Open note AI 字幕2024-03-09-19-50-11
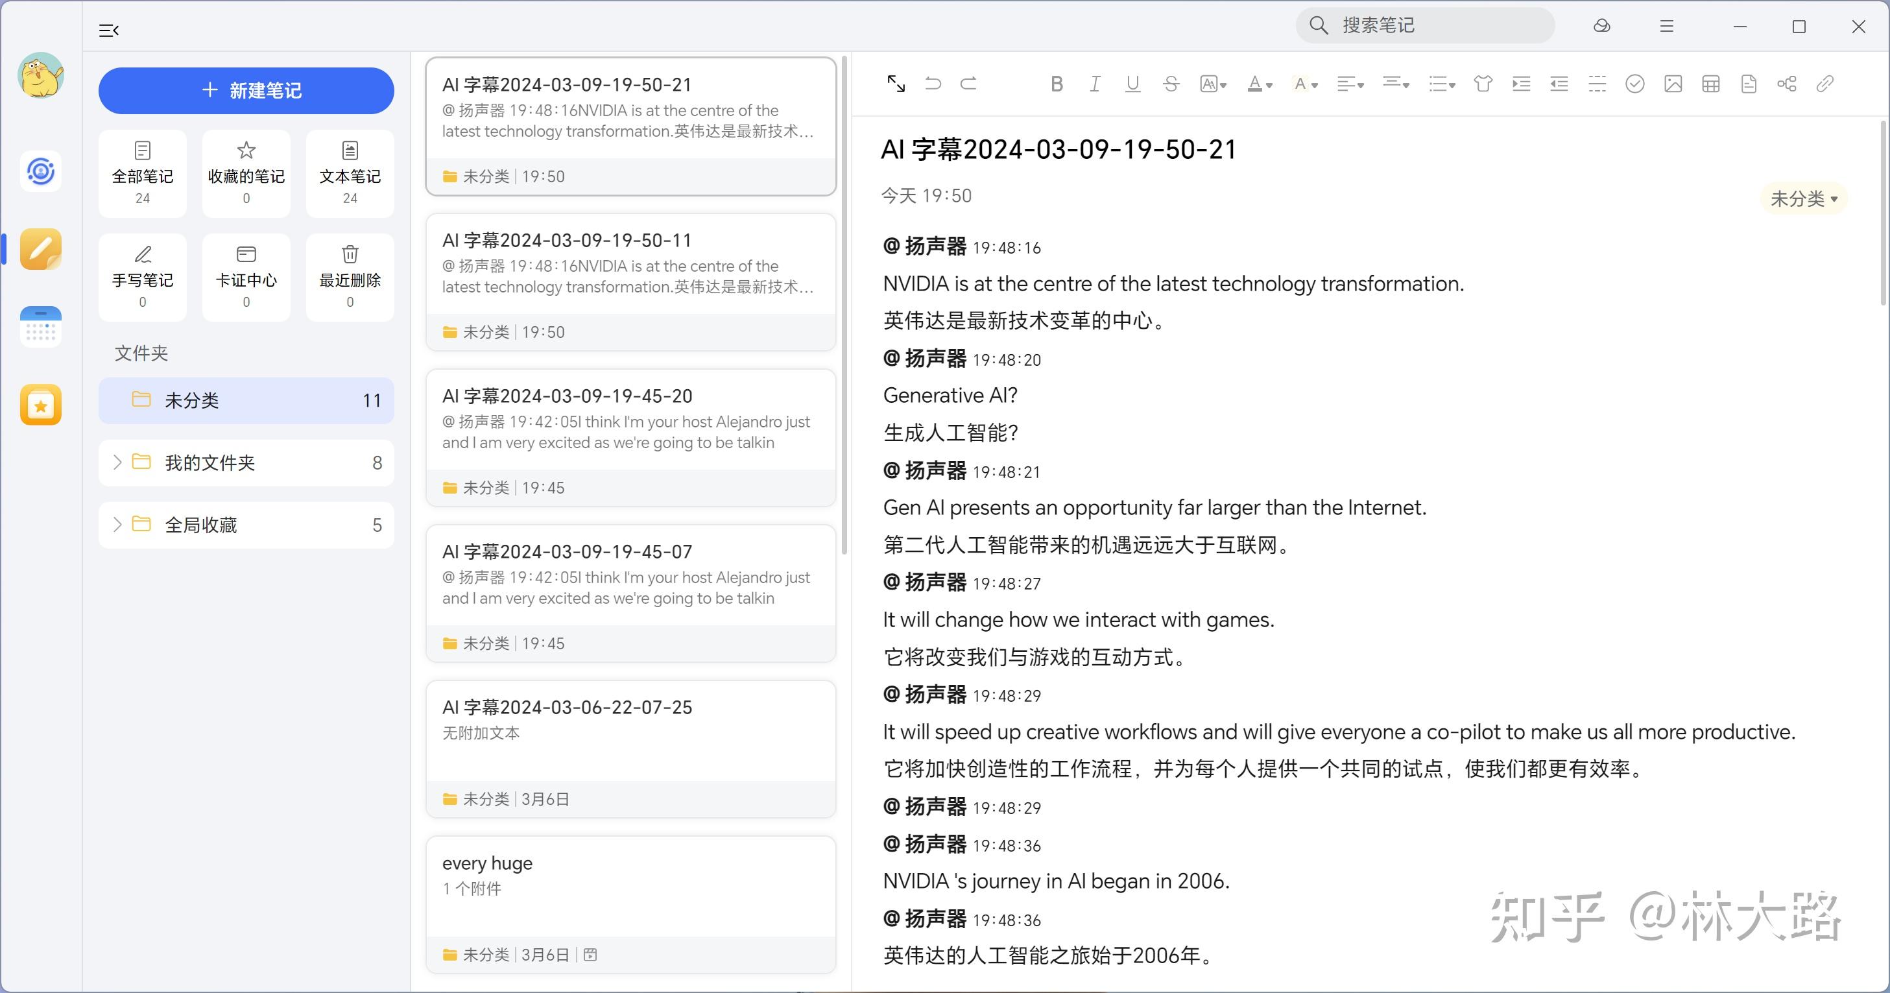Image resolution: width=1890 pixels, height=993 pixels. pos(631,283)
